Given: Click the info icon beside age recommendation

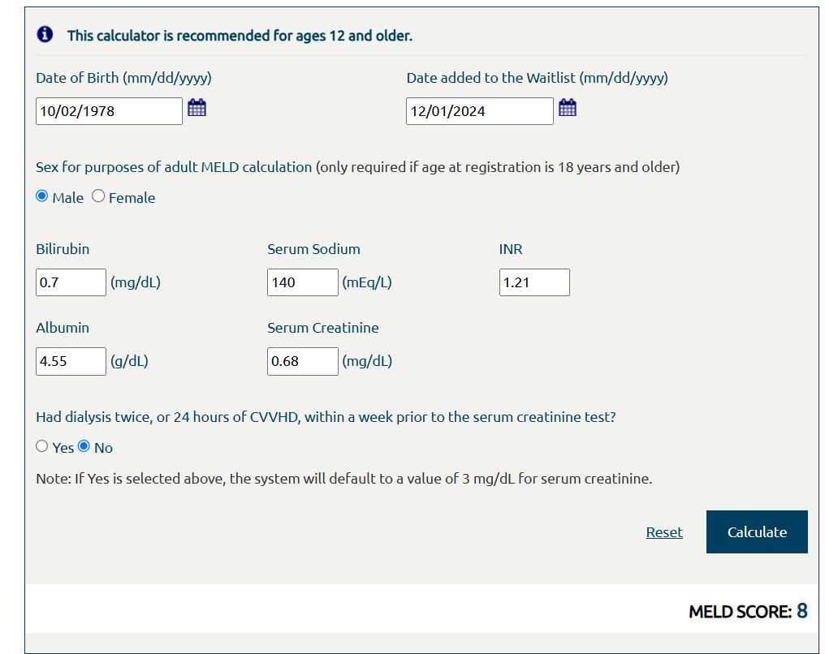Looking at the screenshot, I should [x=45, y=35].
